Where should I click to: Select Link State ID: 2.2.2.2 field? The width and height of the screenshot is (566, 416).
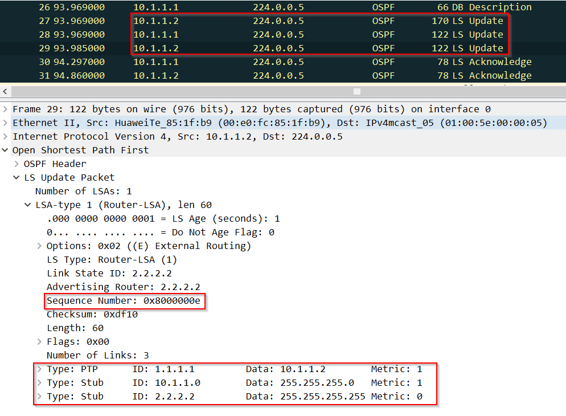pyautogui.click(x=109, y=274)
